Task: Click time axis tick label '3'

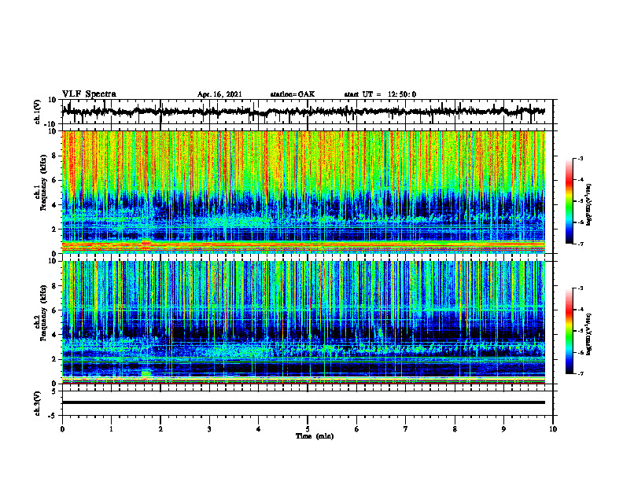Action: [x=209, y=429]
